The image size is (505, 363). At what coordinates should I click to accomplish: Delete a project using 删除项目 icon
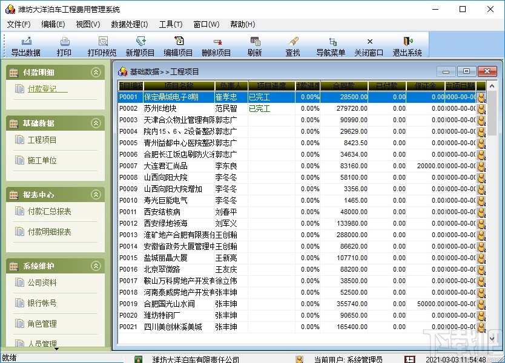(216, 45)
